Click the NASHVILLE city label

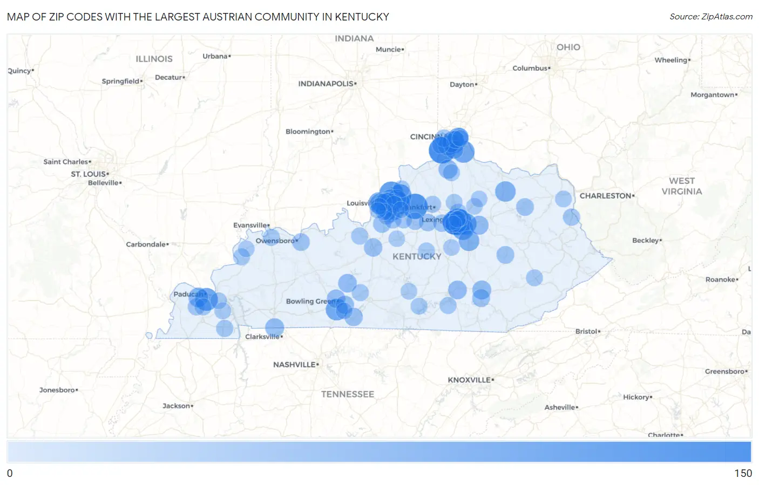click(x=294, y=365)
